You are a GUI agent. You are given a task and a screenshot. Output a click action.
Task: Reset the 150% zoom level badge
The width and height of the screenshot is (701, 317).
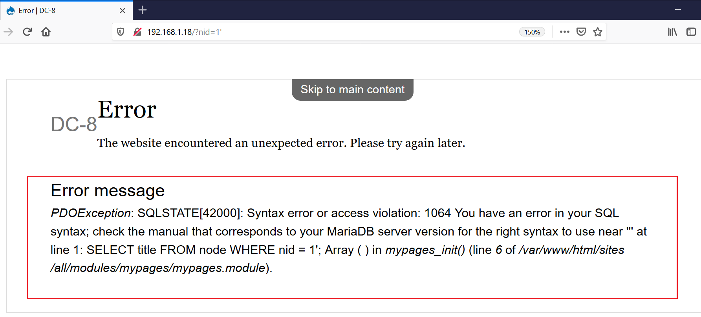point(532,32)
